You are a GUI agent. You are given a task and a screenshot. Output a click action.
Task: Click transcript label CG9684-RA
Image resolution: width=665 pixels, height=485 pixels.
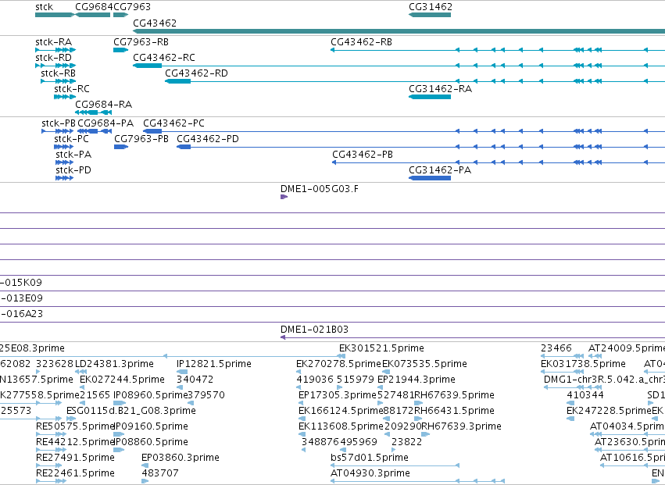[103, 105]
